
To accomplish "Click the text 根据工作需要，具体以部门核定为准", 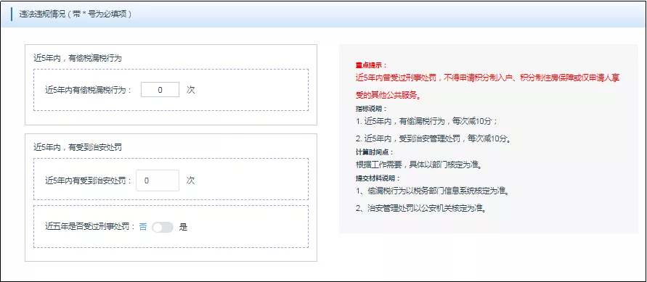I will click(419, 165).
